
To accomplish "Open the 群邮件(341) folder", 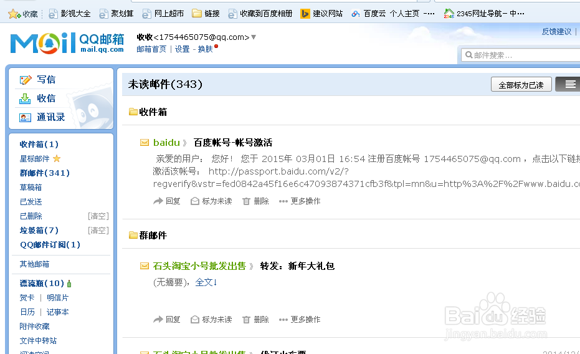I will point(44,173).
